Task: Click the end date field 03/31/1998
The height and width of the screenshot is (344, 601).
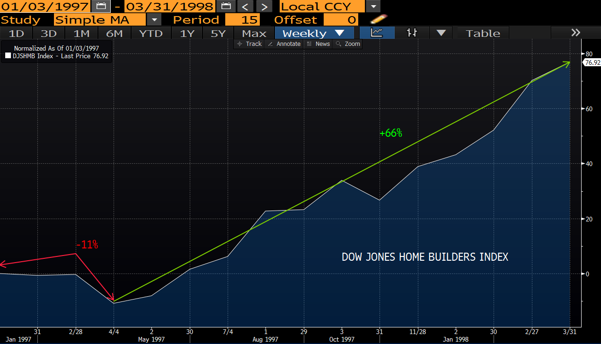Action: point(170,7)
